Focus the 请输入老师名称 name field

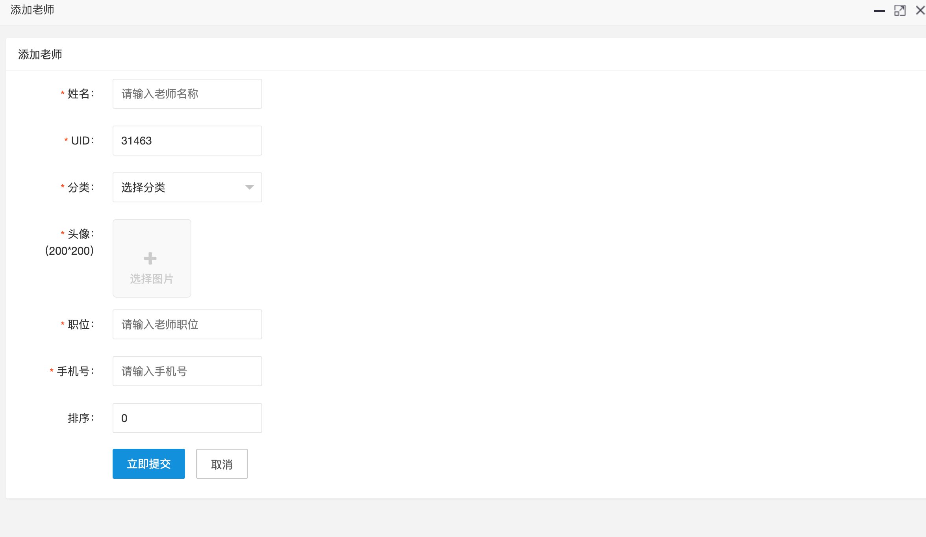187,94
